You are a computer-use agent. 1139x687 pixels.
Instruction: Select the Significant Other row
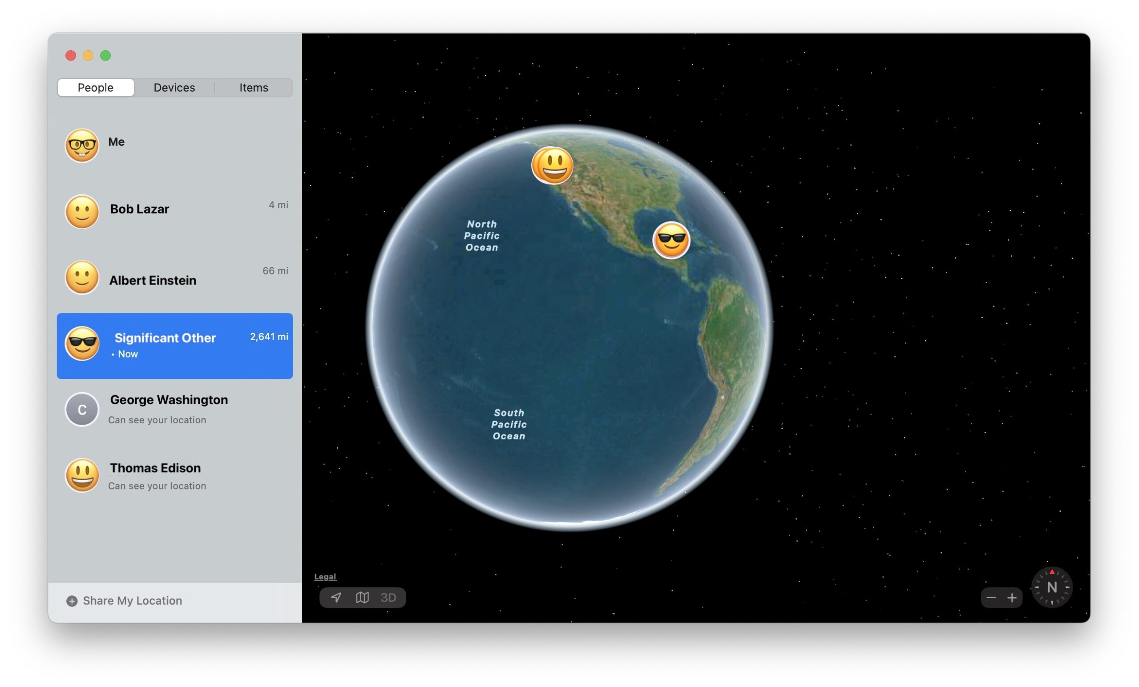[175, 346]
